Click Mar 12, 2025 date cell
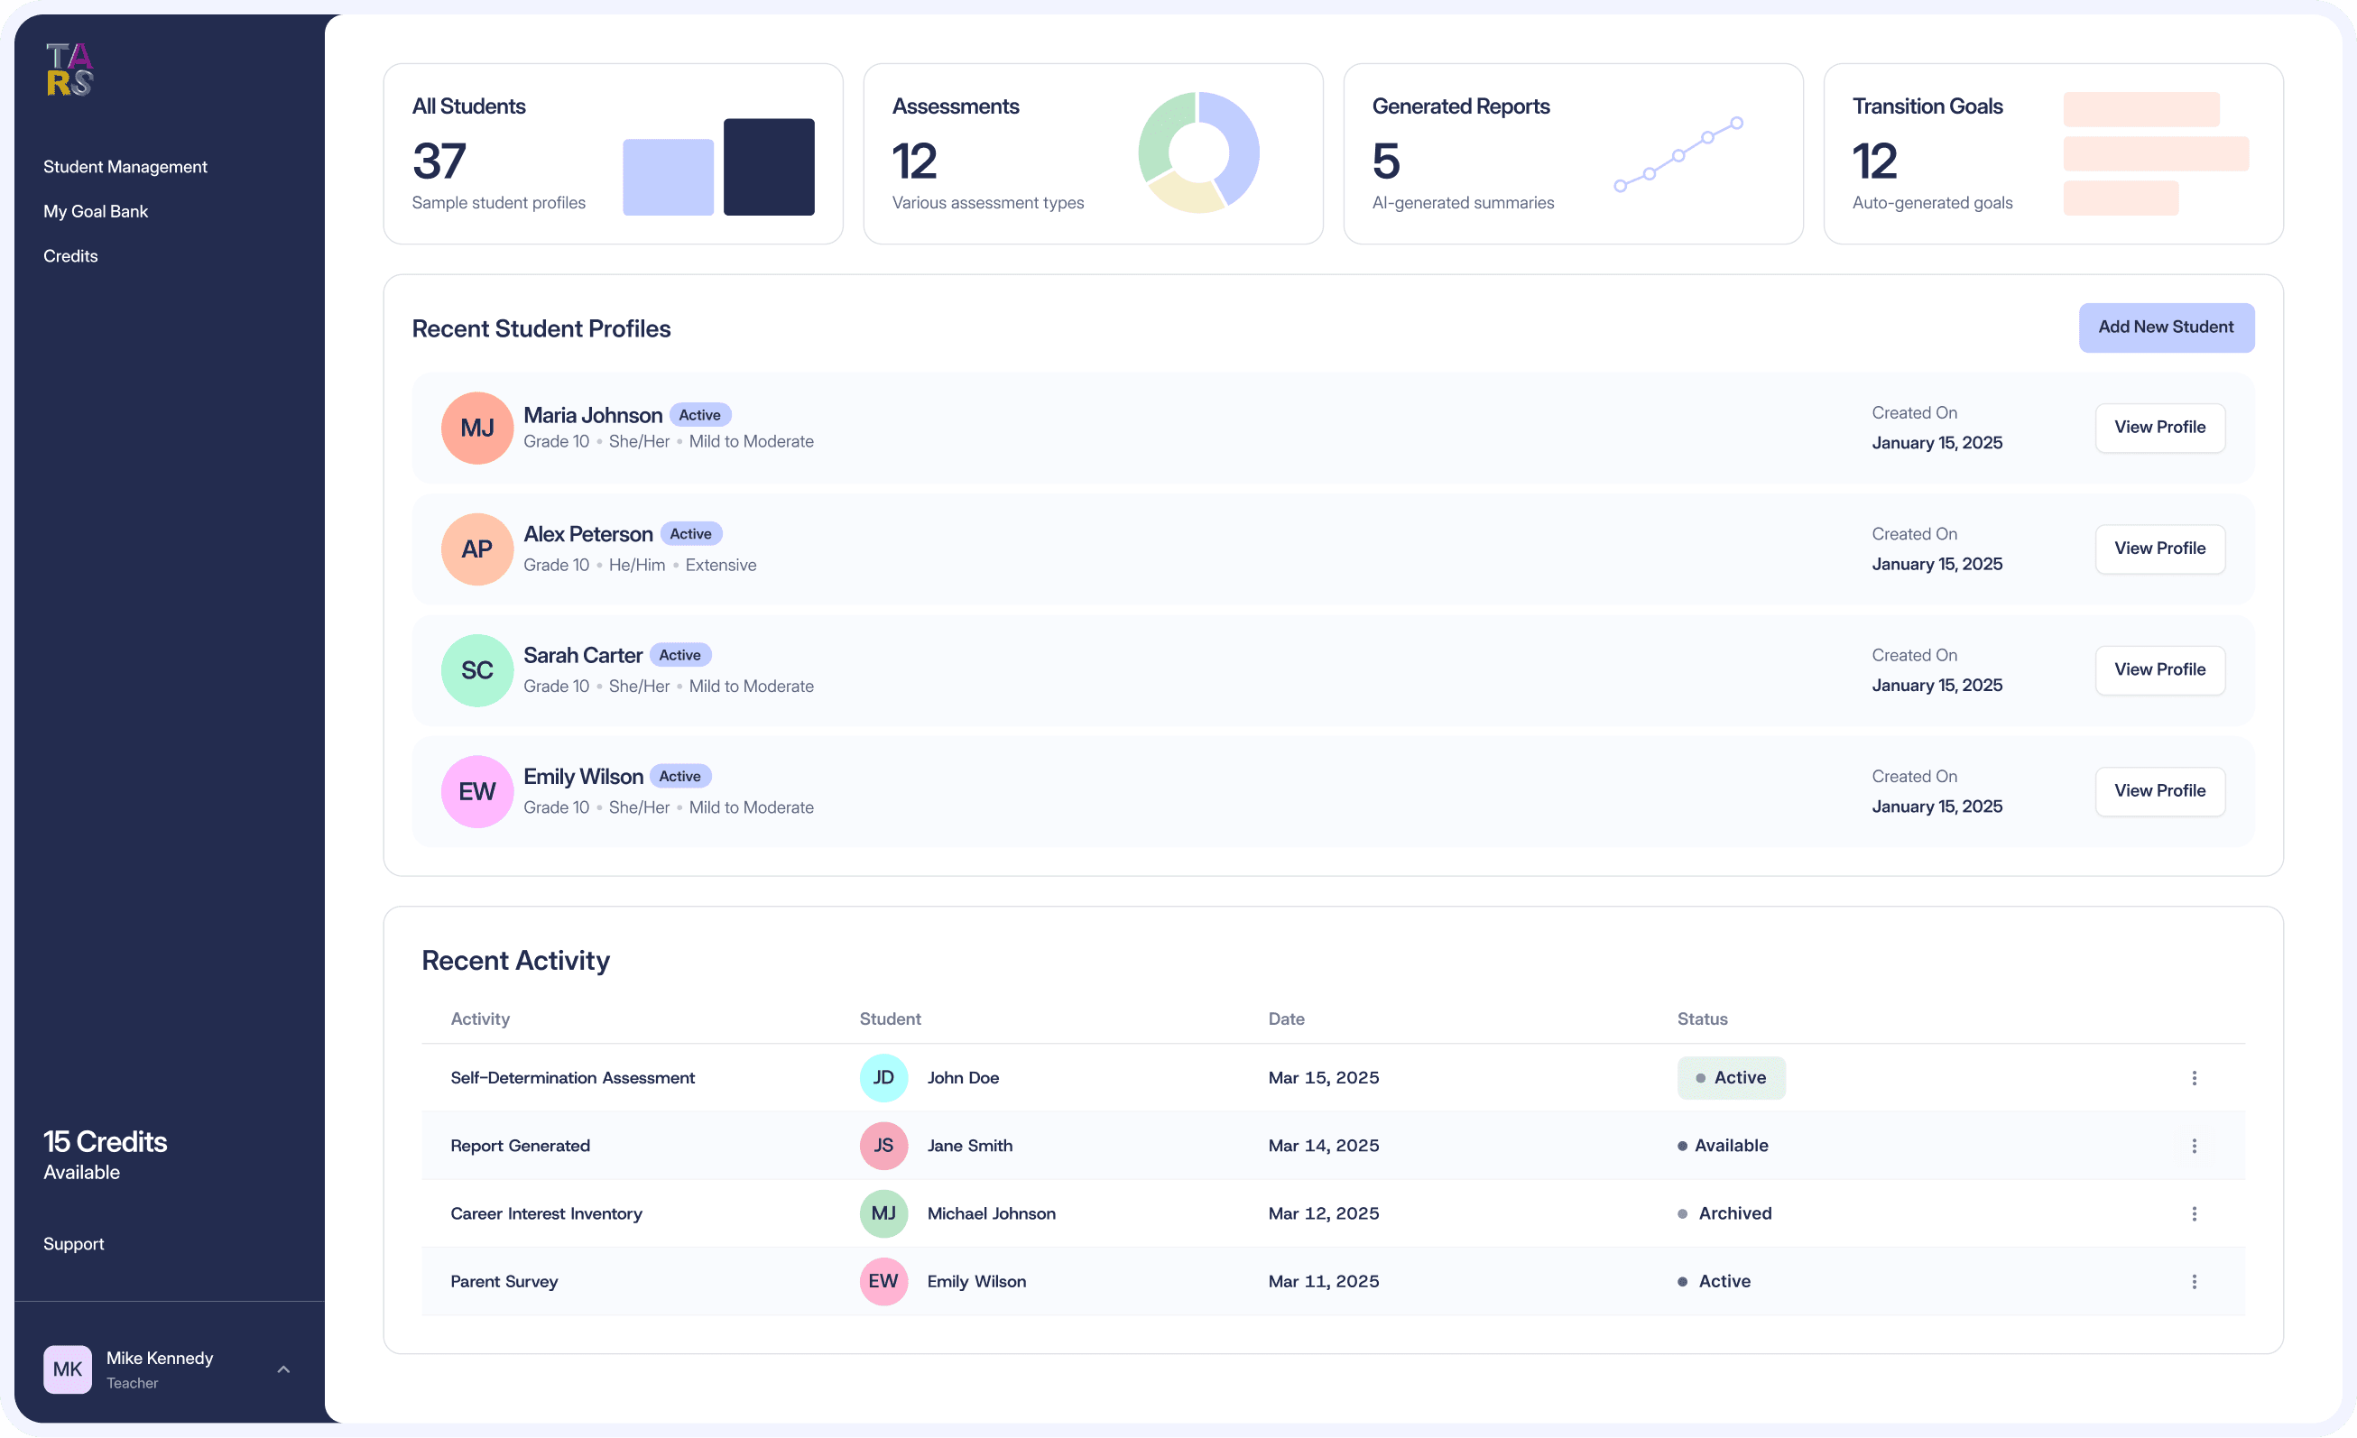2357x1438 pixels. coord(1324,1214)
